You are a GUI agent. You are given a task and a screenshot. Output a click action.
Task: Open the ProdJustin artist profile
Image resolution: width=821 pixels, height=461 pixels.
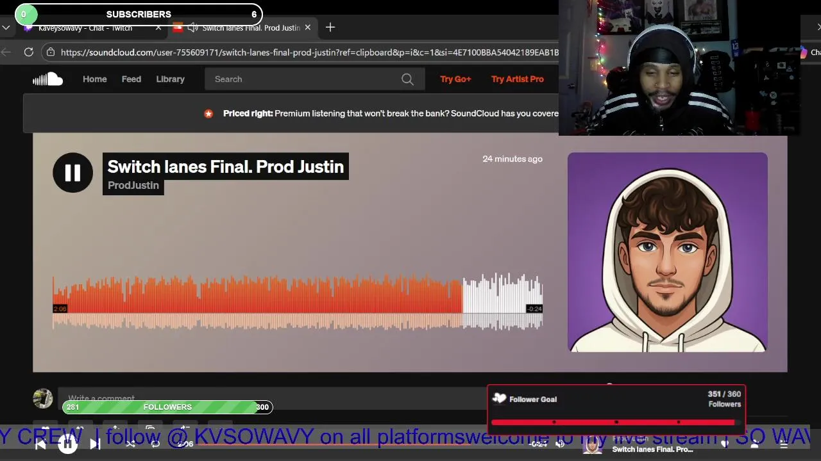pos(133,185)
